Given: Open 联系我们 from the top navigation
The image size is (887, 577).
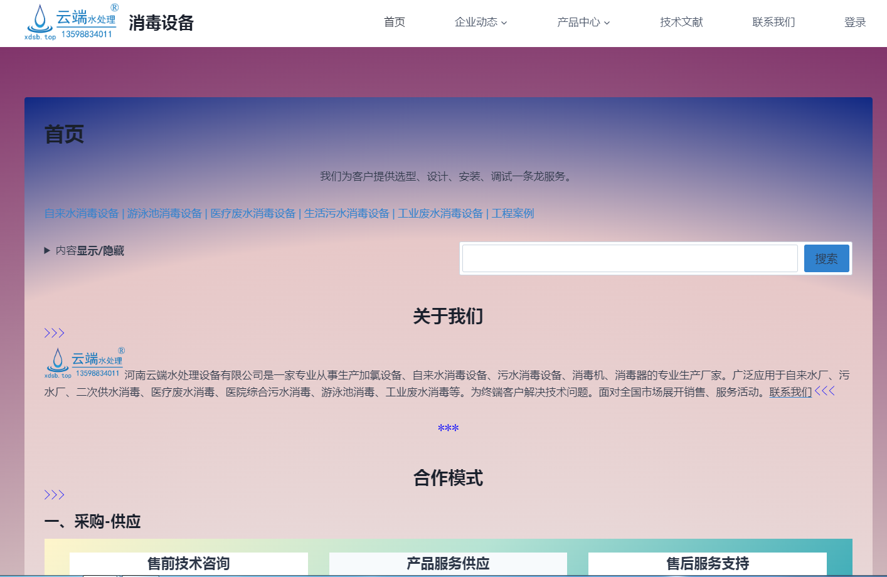Looking at the screenshot, I should (773, 22).
